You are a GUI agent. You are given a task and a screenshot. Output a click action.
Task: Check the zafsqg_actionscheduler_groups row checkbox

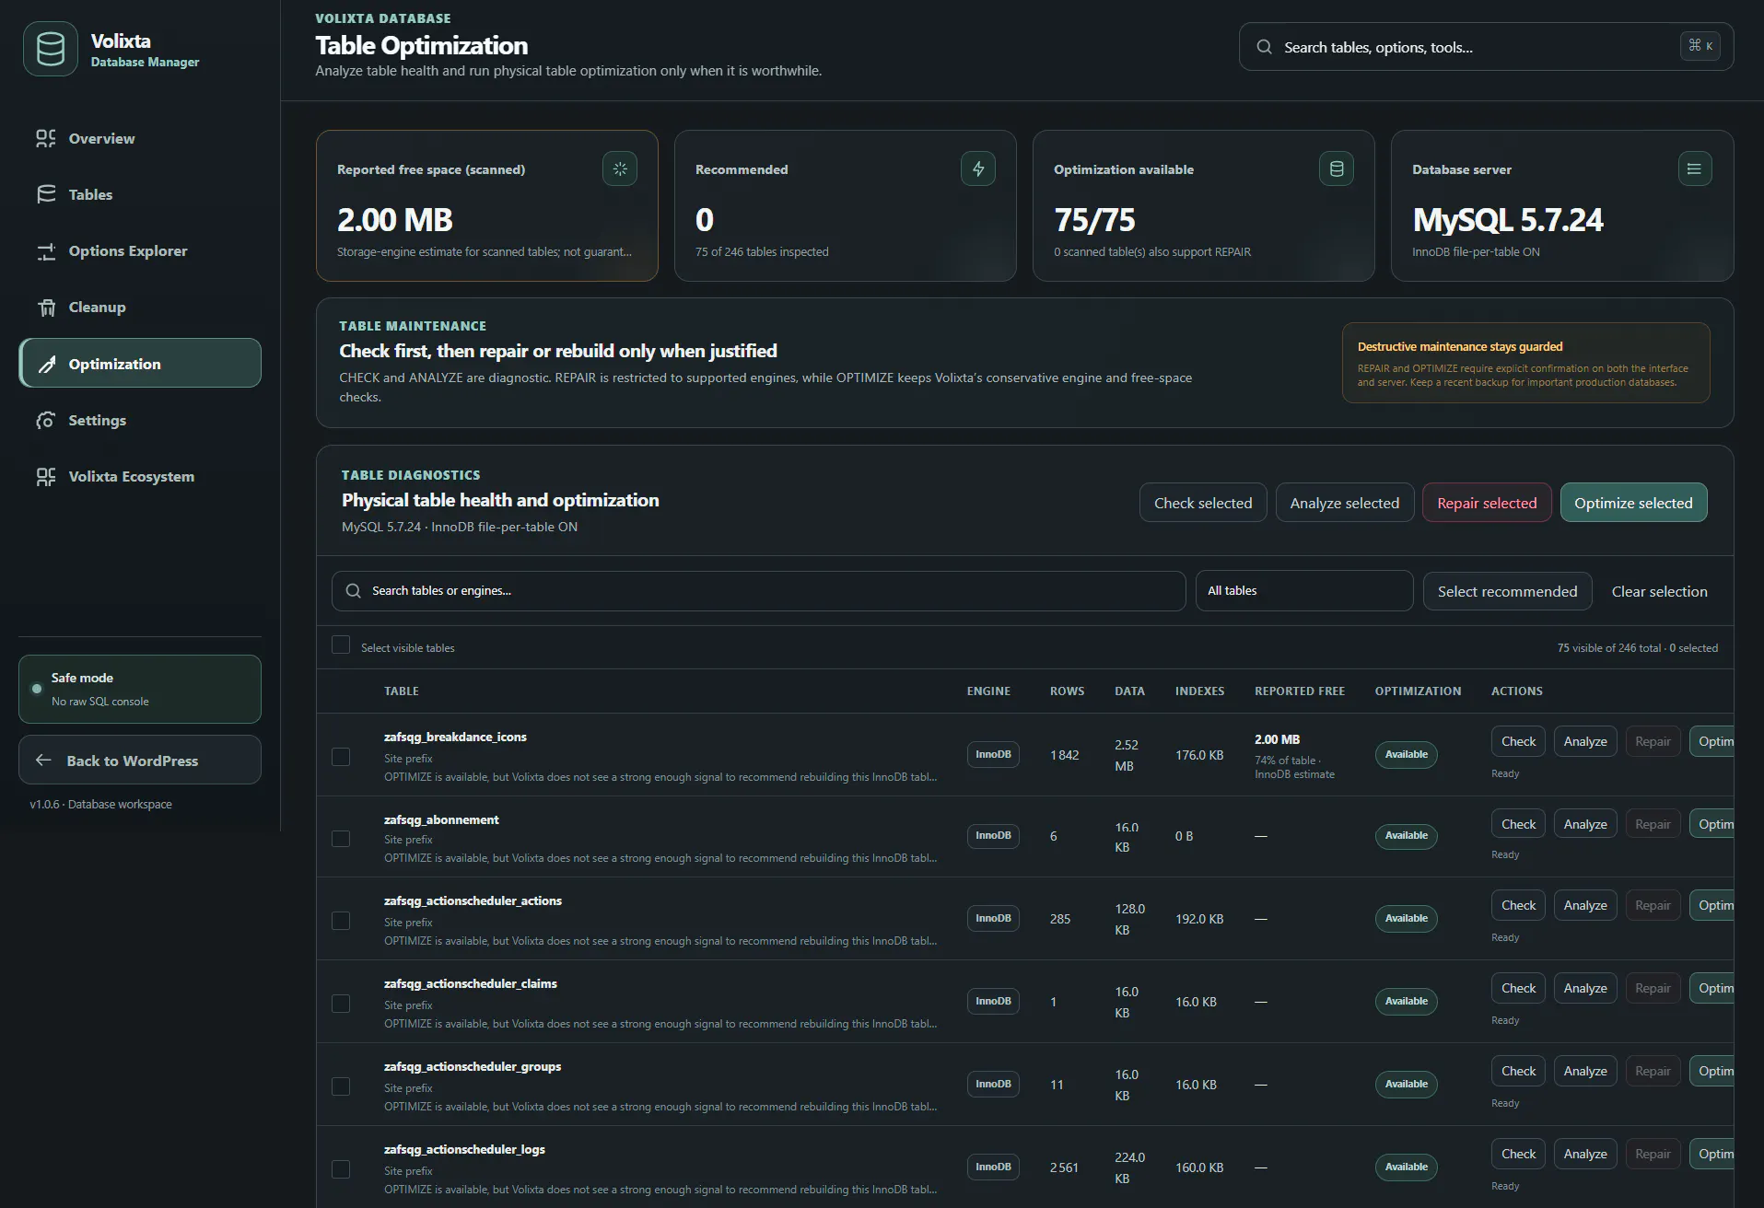(341, 1086)
